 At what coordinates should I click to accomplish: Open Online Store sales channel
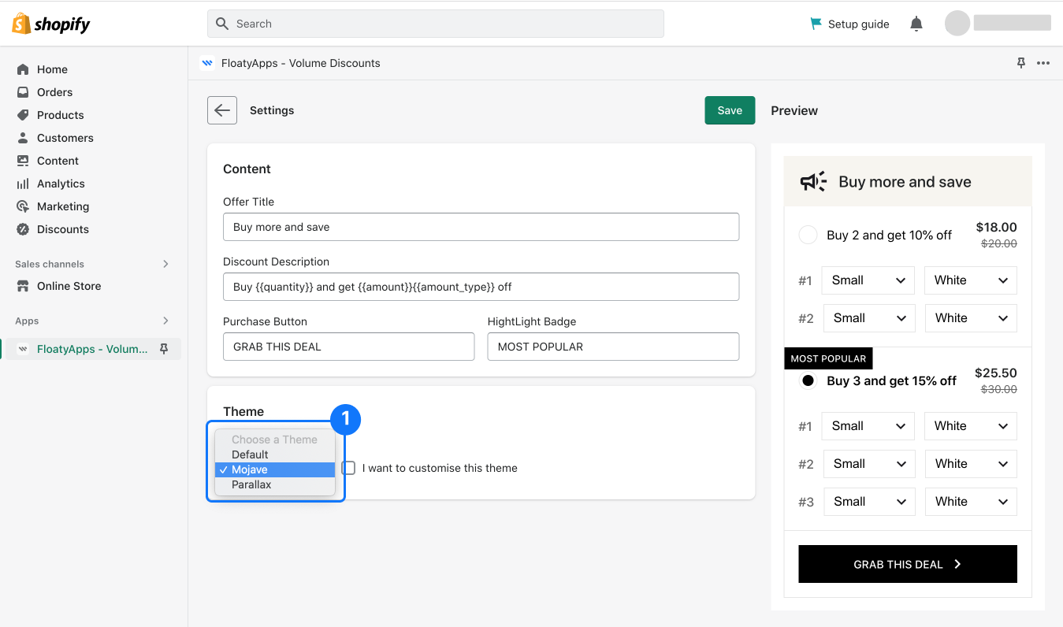click(69, 286)
